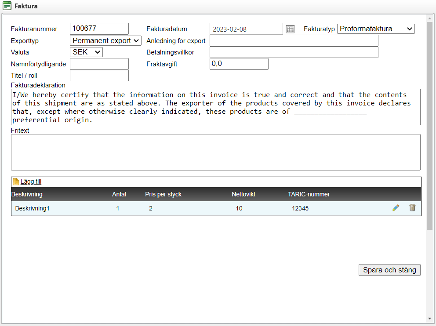
Task: Click the Lägg till link
Action: pyautogui.click(x=31, y=181)
